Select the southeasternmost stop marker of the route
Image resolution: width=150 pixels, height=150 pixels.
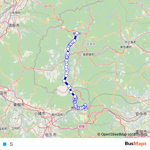point(86,109)
